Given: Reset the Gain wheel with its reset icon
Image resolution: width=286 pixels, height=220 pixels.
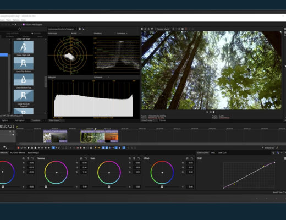Looking at the screenshot, I should click(139, 158).
